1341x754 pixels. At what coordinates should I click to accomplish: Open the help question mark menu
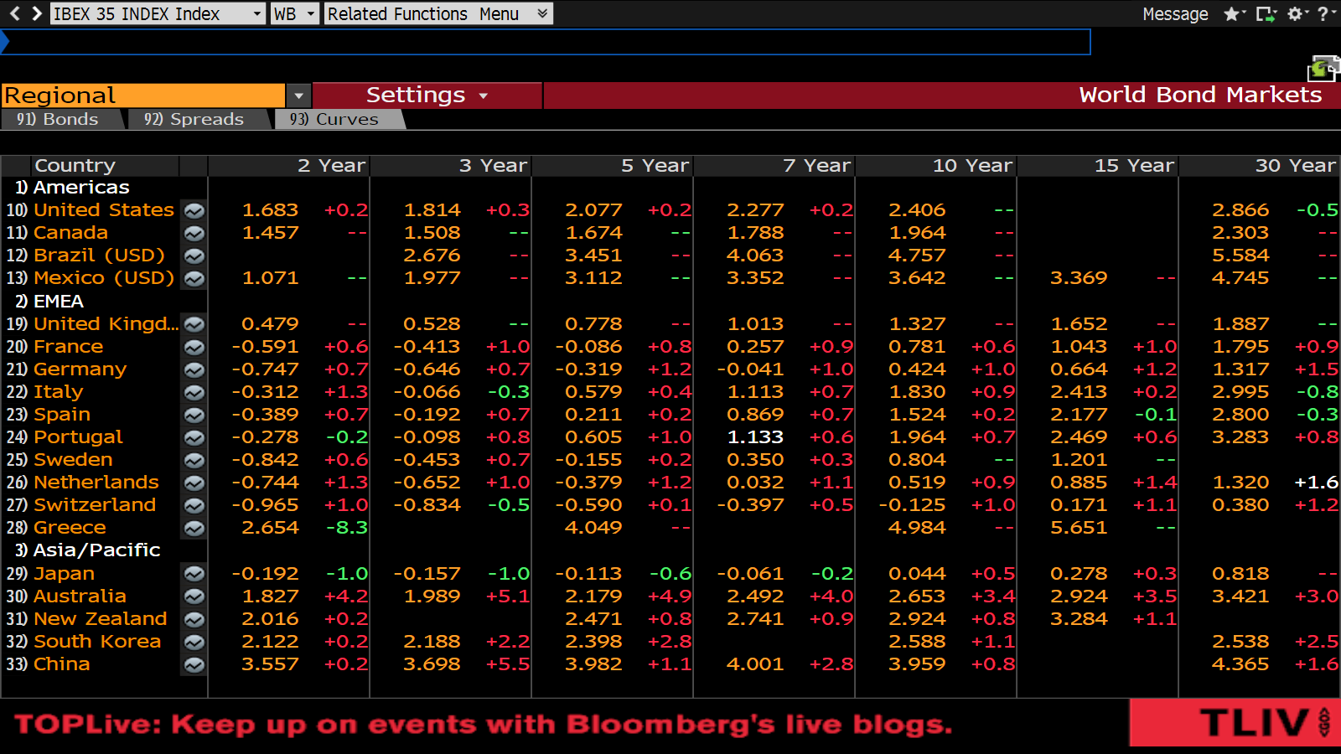point(1326,13)
